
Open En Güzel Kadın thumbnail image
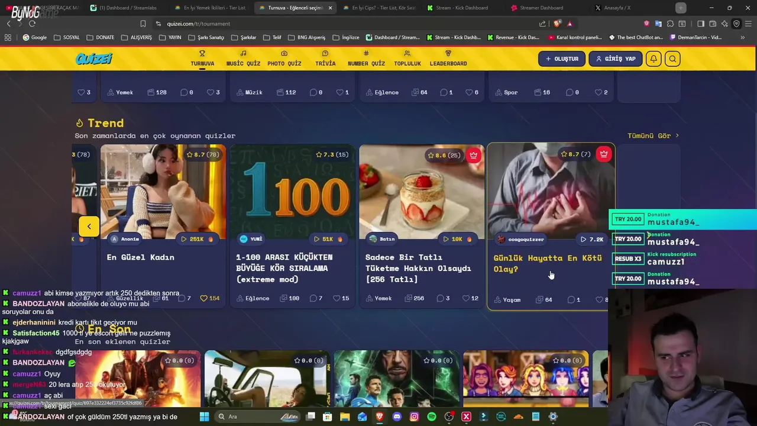point(163,191)
